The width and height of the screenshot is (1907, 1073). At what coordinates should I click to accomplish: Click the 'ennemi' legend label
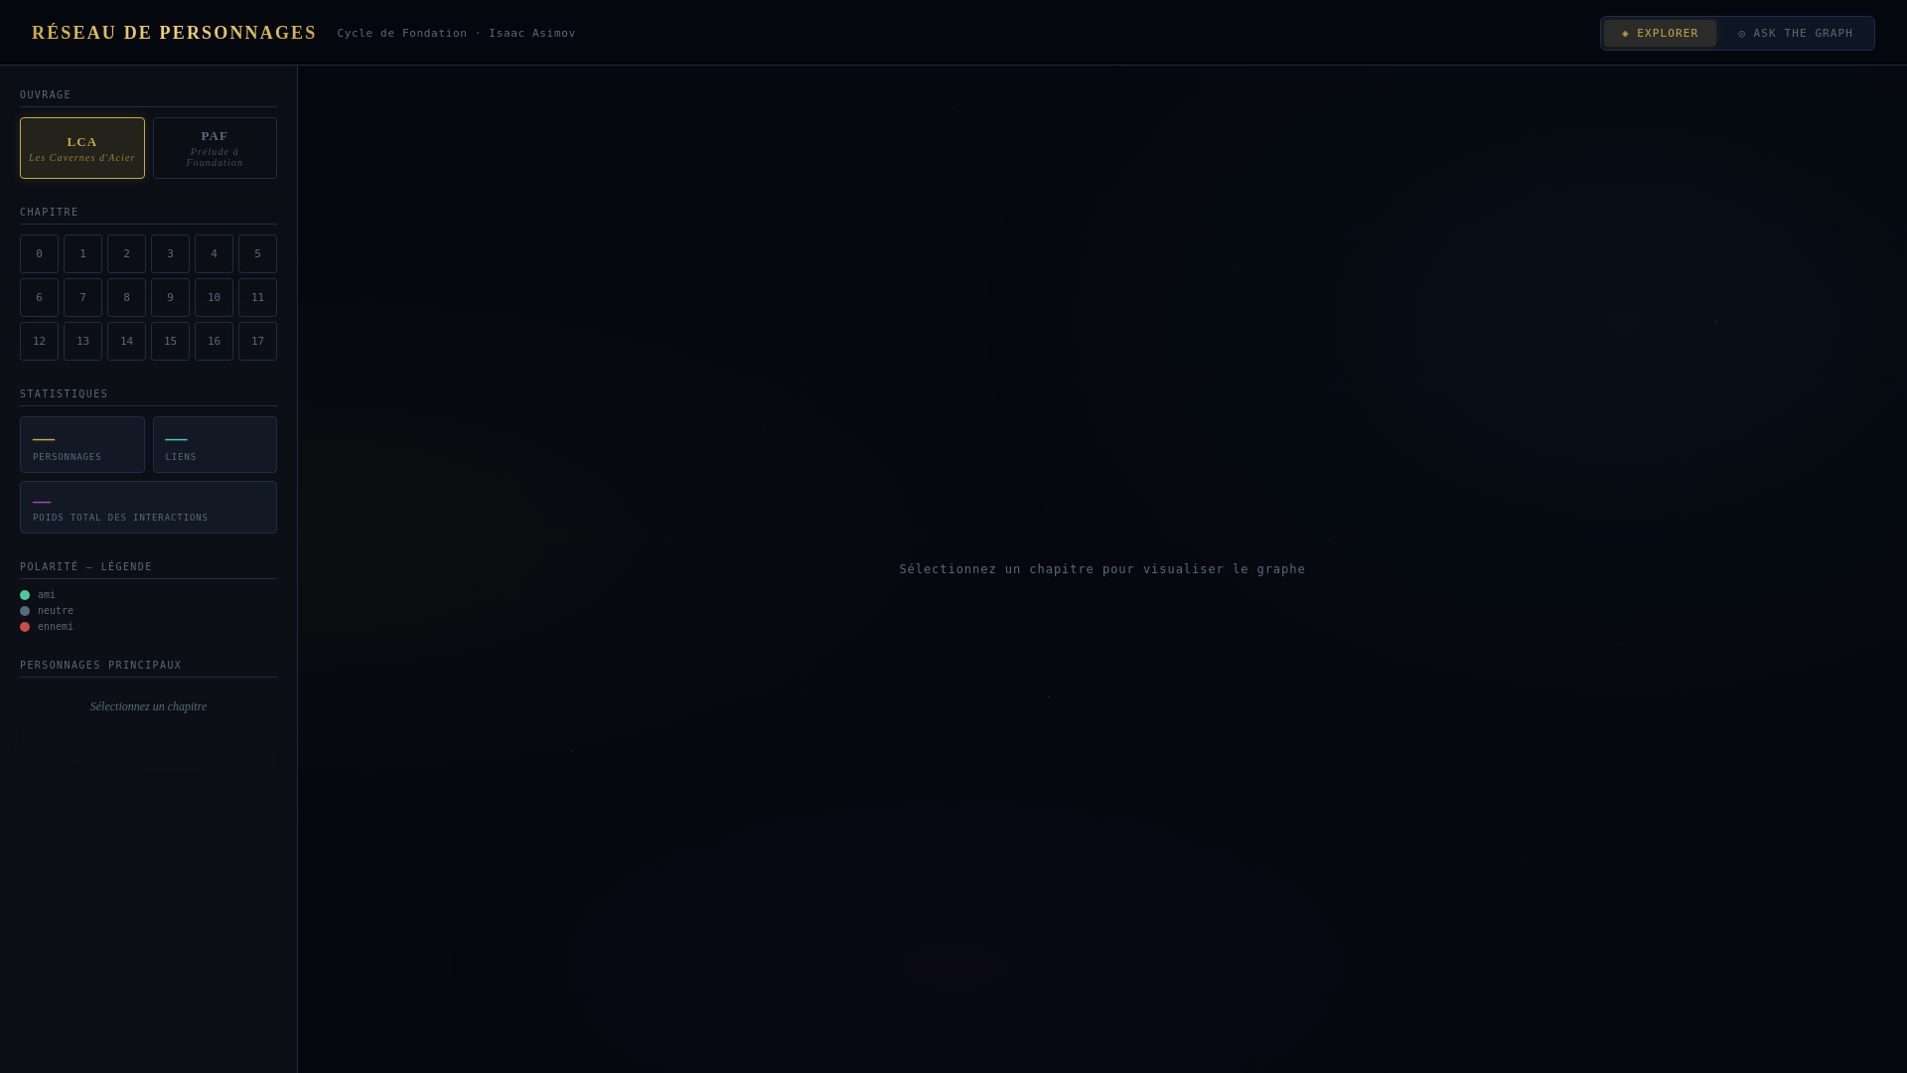[x=56, y=627]
